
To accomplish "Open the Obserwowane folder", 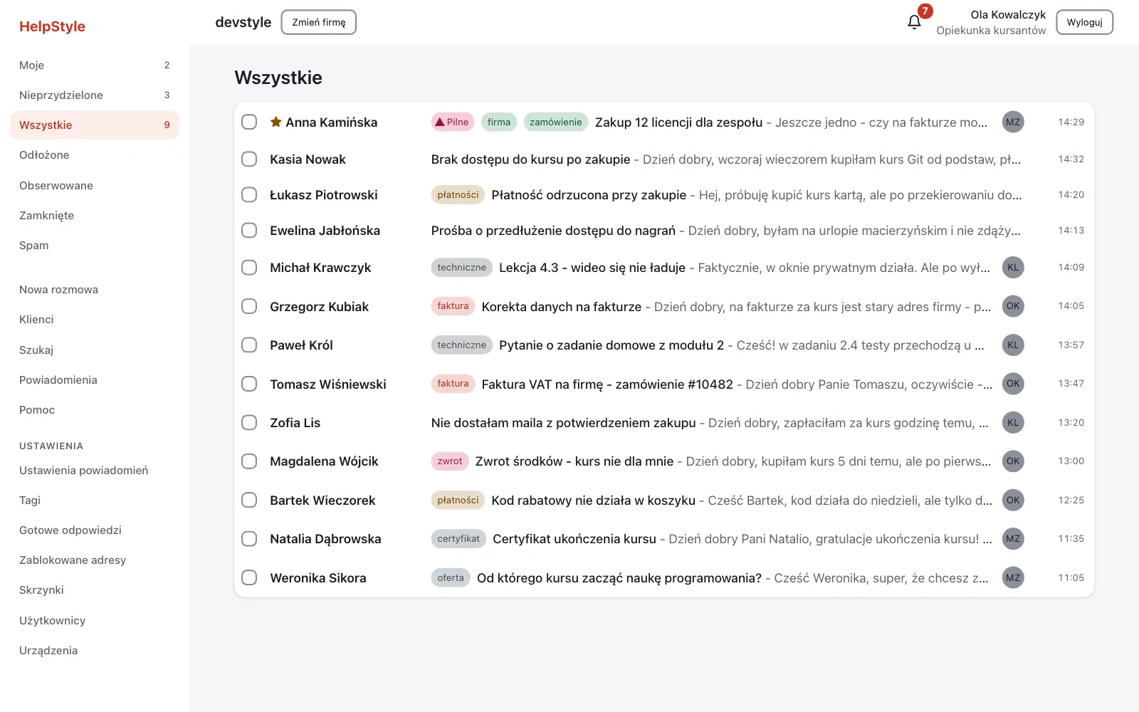I will click(x=95, y=185).
